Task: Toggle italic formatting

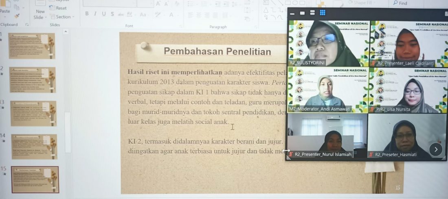Action: tap(95, 14)
